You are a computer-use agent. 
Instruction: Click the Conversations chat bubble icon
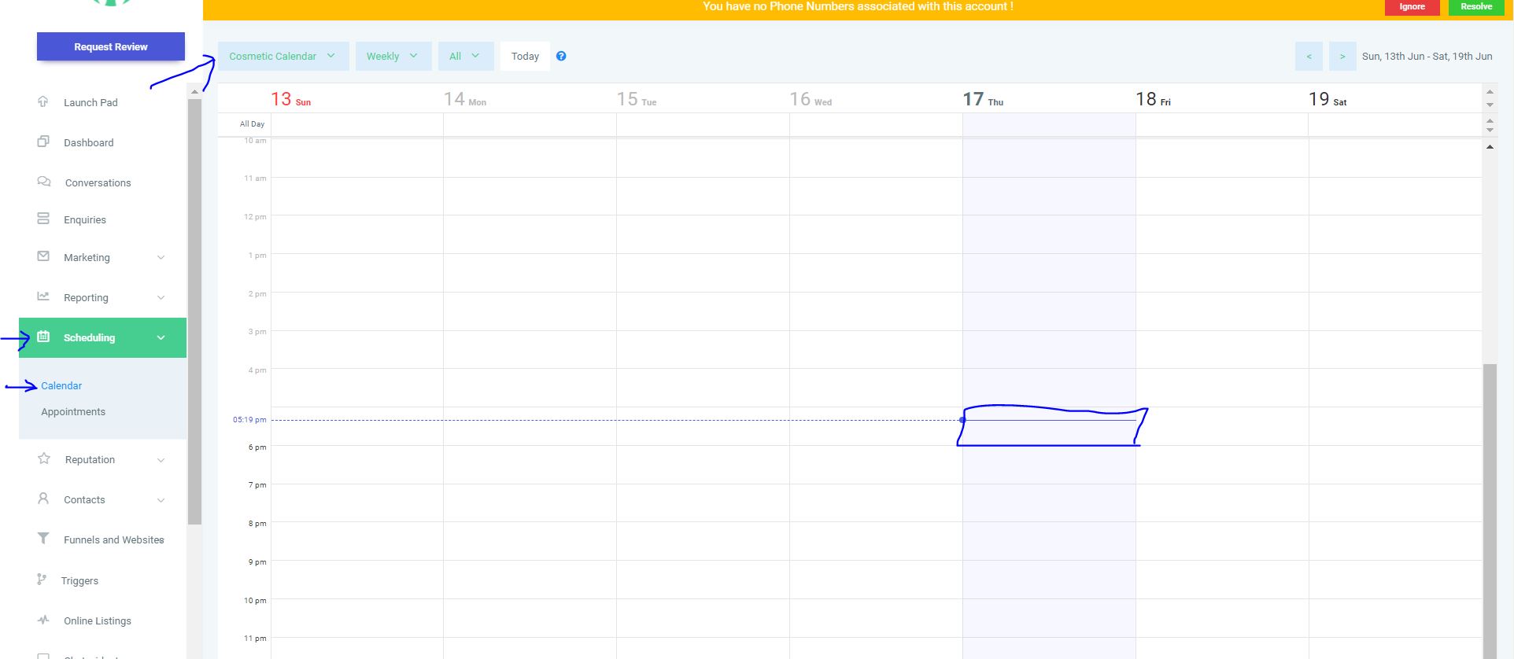tap(44, 182)
